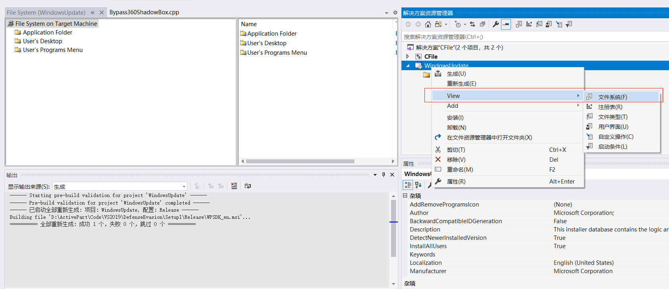Viewport: 669px width, 289px height.
Task: Click Clear All icon in Output toolbar
Action: point(234,186)
